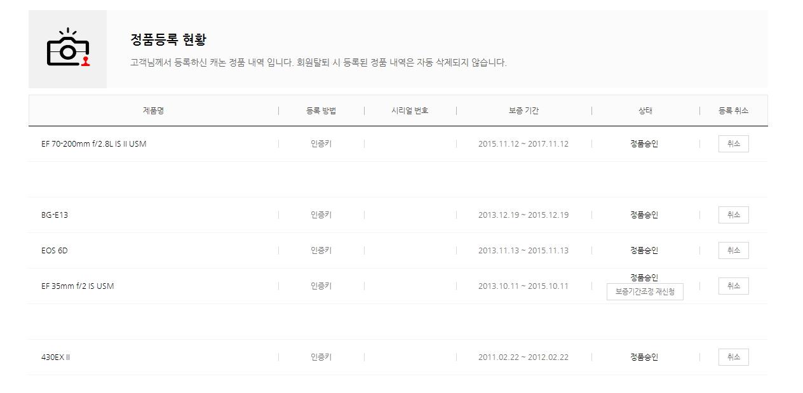Select the EF 35mm f/2 IS USM product name

[78, 286]
